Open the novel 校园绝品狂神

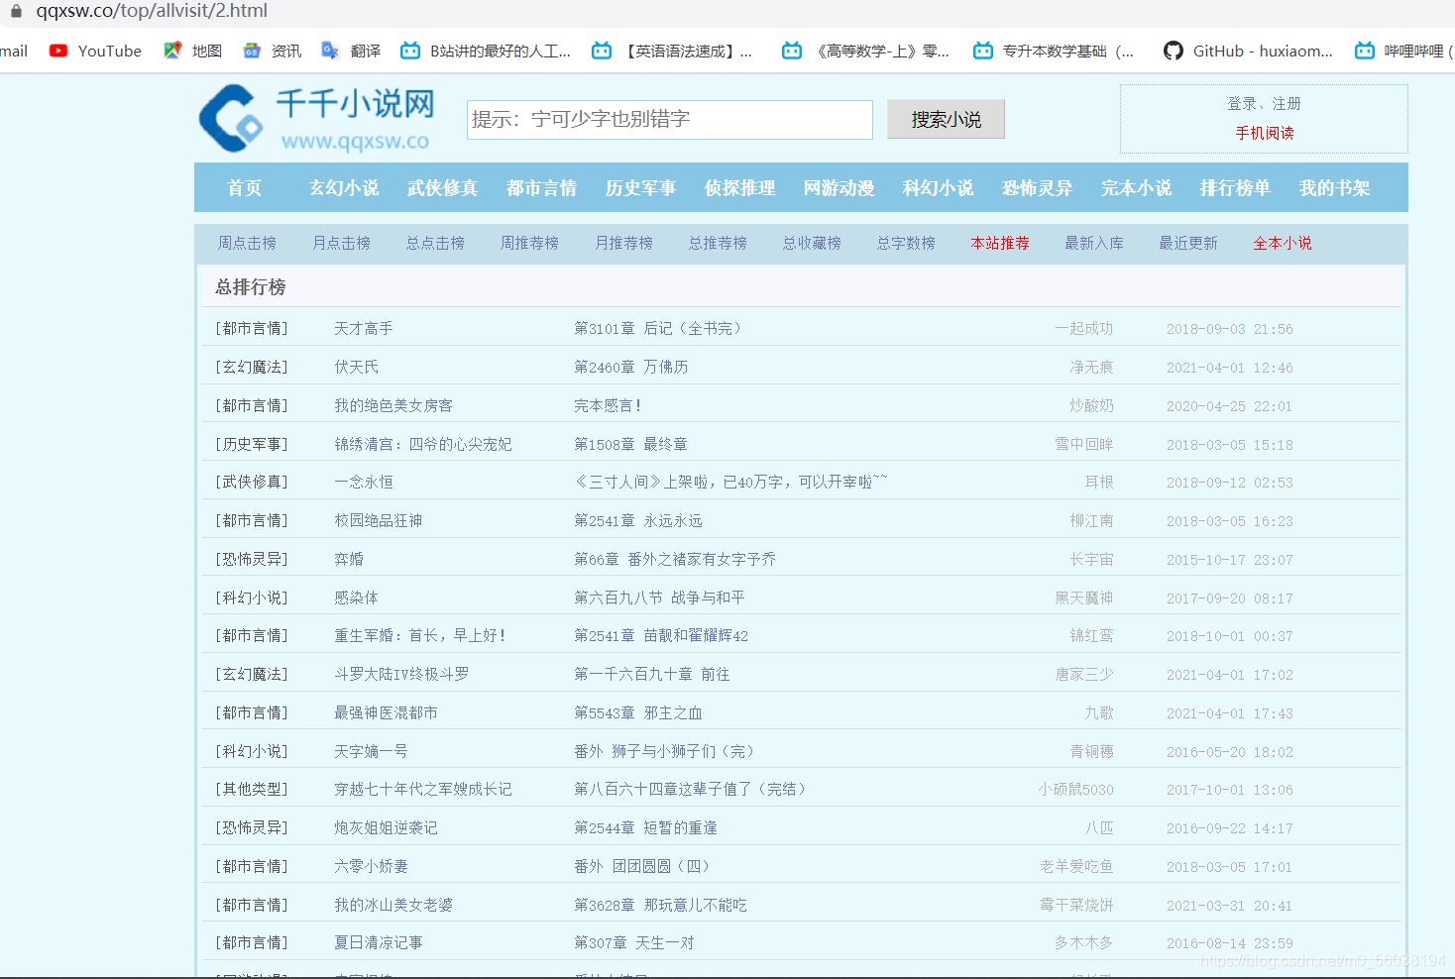point(379,520)
